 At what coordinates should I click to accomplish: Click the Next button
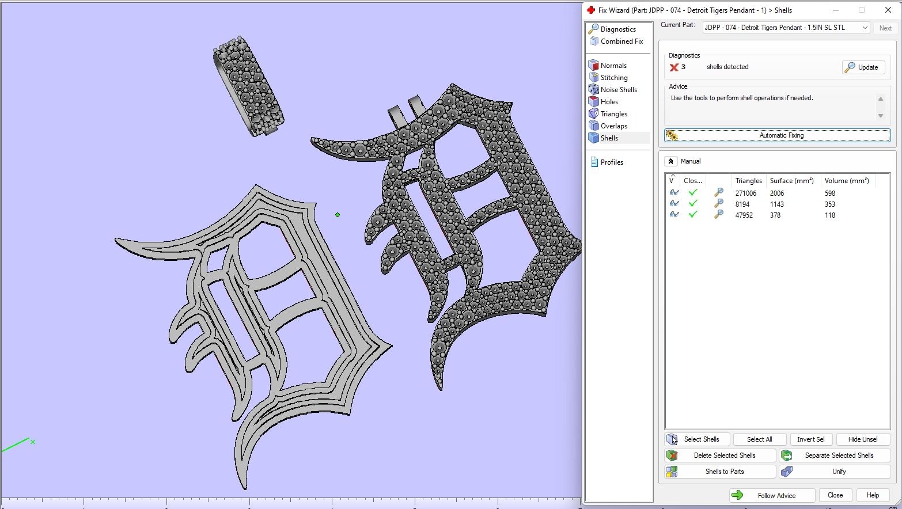(885, 28)
